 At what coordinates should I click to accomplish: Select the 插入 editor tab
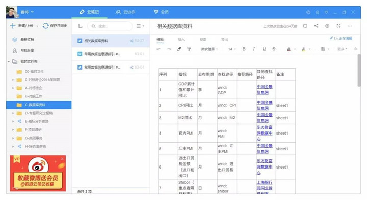(181, 40)
